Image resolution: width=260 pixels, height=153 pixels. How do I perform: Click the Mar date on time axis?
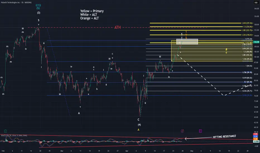point(62,151)
